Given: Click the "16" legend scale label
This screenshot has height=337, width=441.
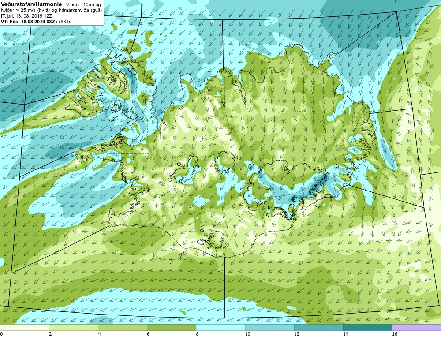Looking at the screenshot, I should 395,334.
